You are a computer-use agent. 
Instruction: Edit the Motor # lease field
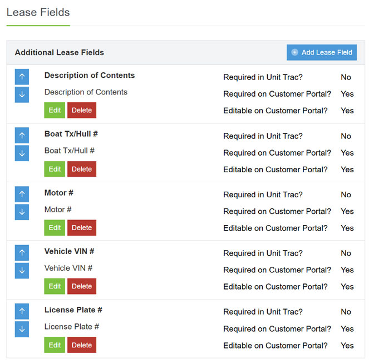tap(55, 227)
